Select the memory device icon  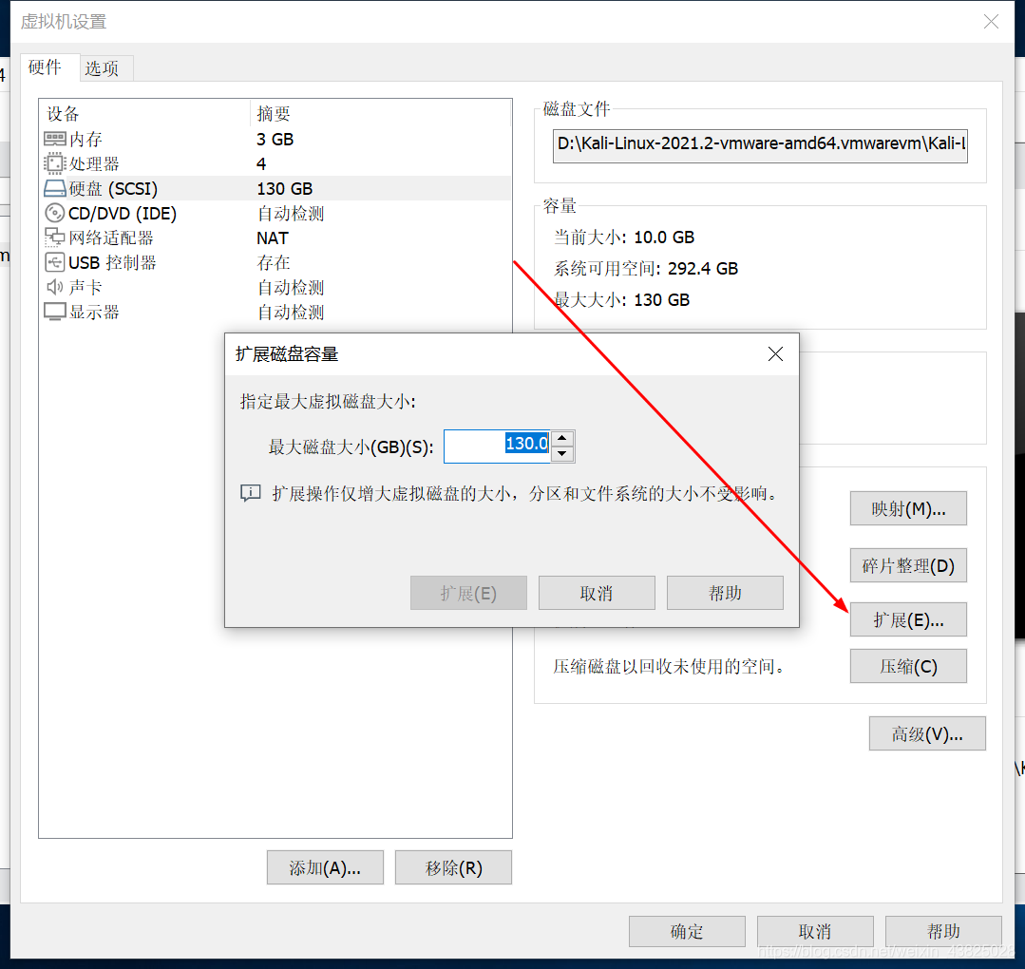[x=55, y=140]
